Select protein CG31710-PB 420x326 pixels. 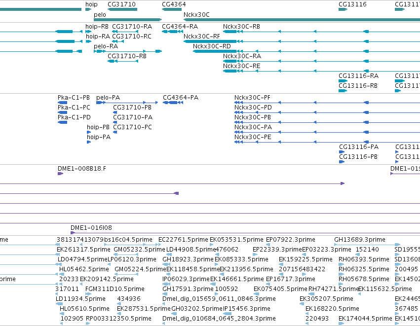pos(132,108)
